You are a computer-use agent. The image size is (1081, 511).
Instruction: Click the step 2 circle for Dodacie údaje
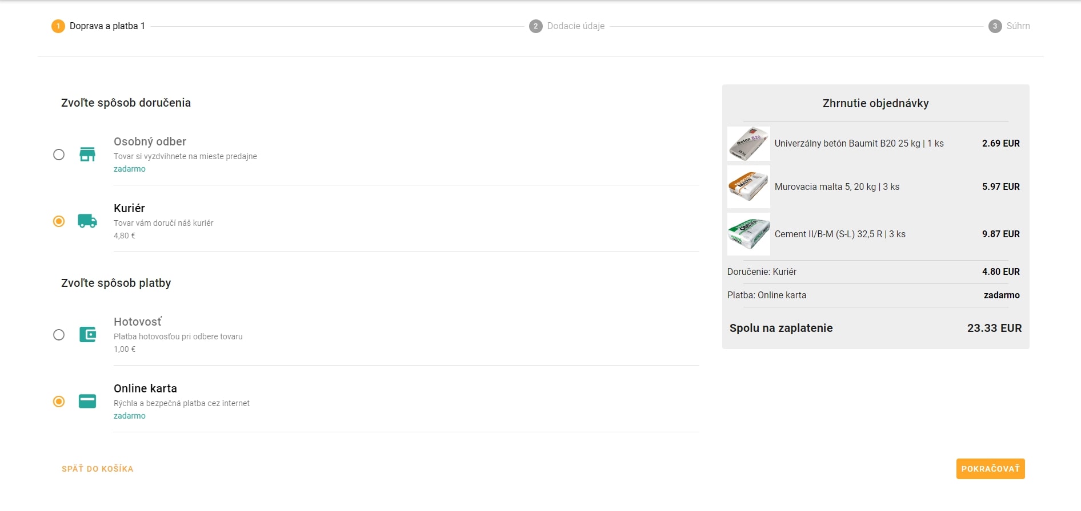pyautogui.click(x=536, y=26)
